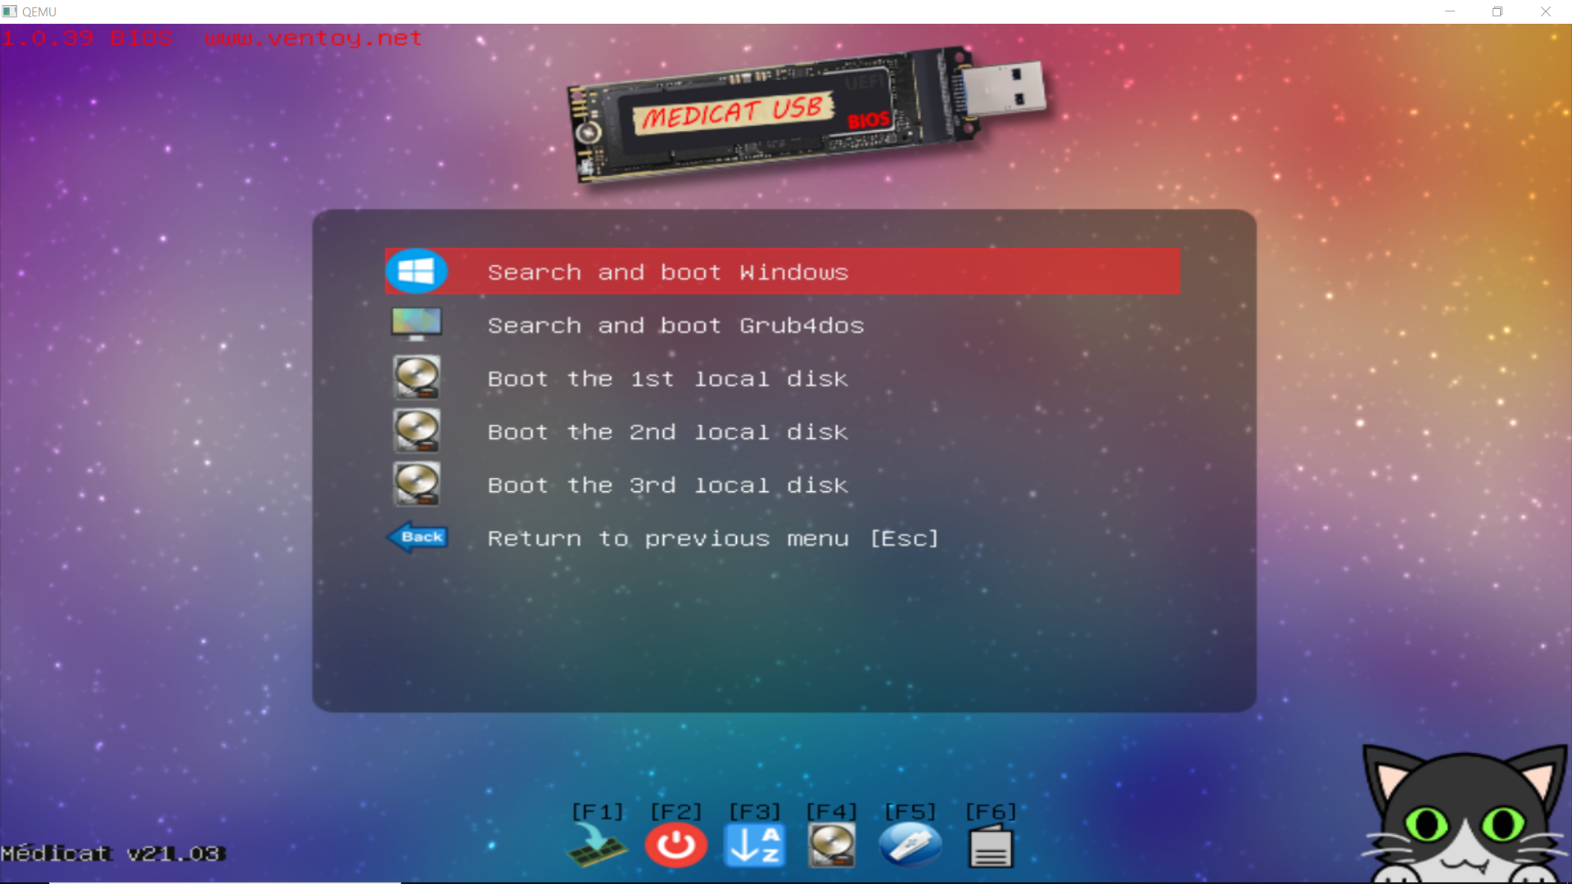Click the F4 hard disk icon

point(832,846)
